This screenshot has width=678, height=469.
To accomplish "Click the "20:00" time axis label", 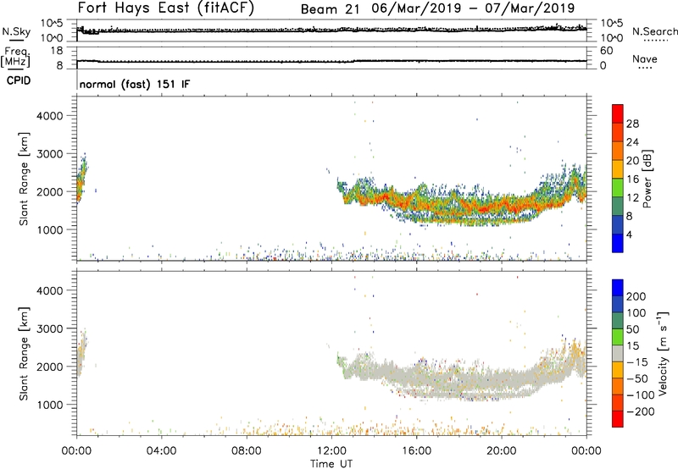I will point(501,451).
